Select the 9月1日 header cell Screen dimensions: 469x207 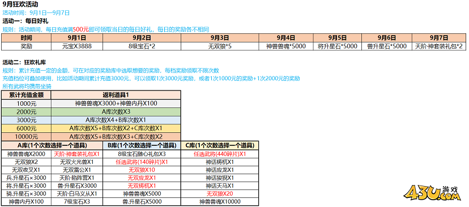77,38
